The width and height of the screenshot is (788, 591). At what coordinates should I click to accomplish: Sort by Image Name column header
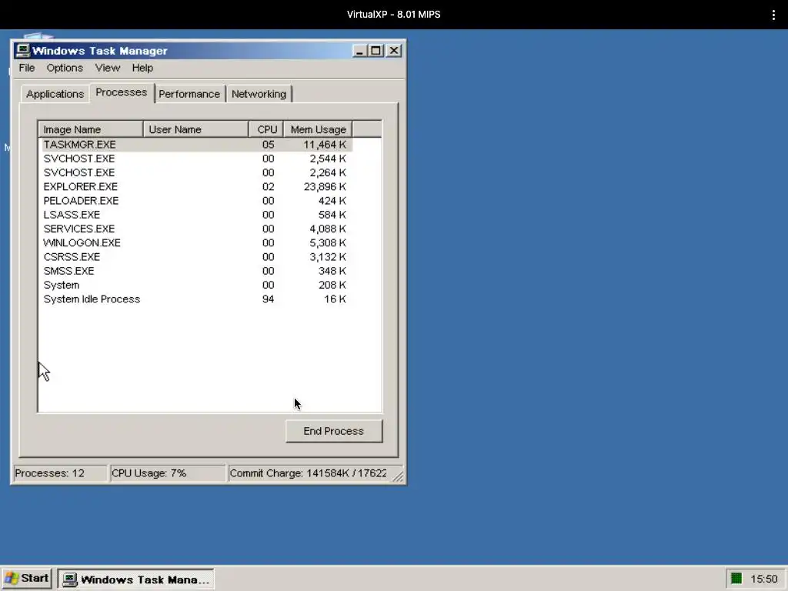tap(91, 129)
